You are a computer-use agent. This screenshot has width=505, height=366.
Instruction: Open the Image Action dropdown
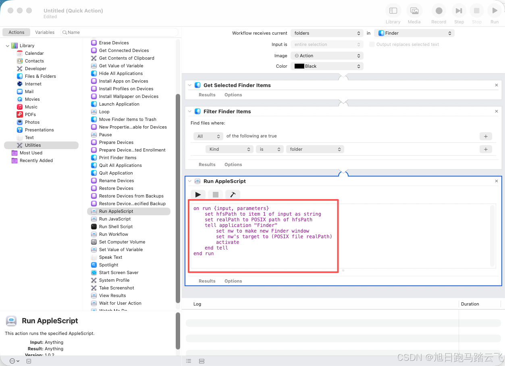click(x=327, y=56)
